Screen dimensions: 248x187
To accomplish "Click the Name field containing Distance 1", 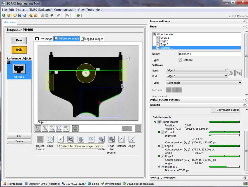I will 210,54.
